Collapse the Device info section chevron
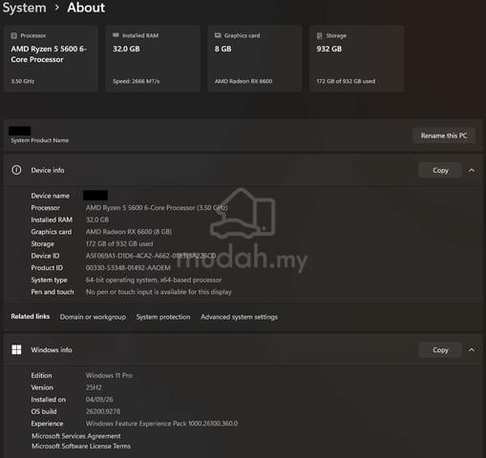 [472, 171]
